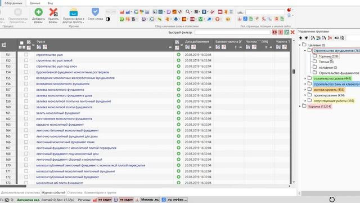The image size is (360, 203).
Task: Expand строительство бань из клееного group
Action: (305, 84)
